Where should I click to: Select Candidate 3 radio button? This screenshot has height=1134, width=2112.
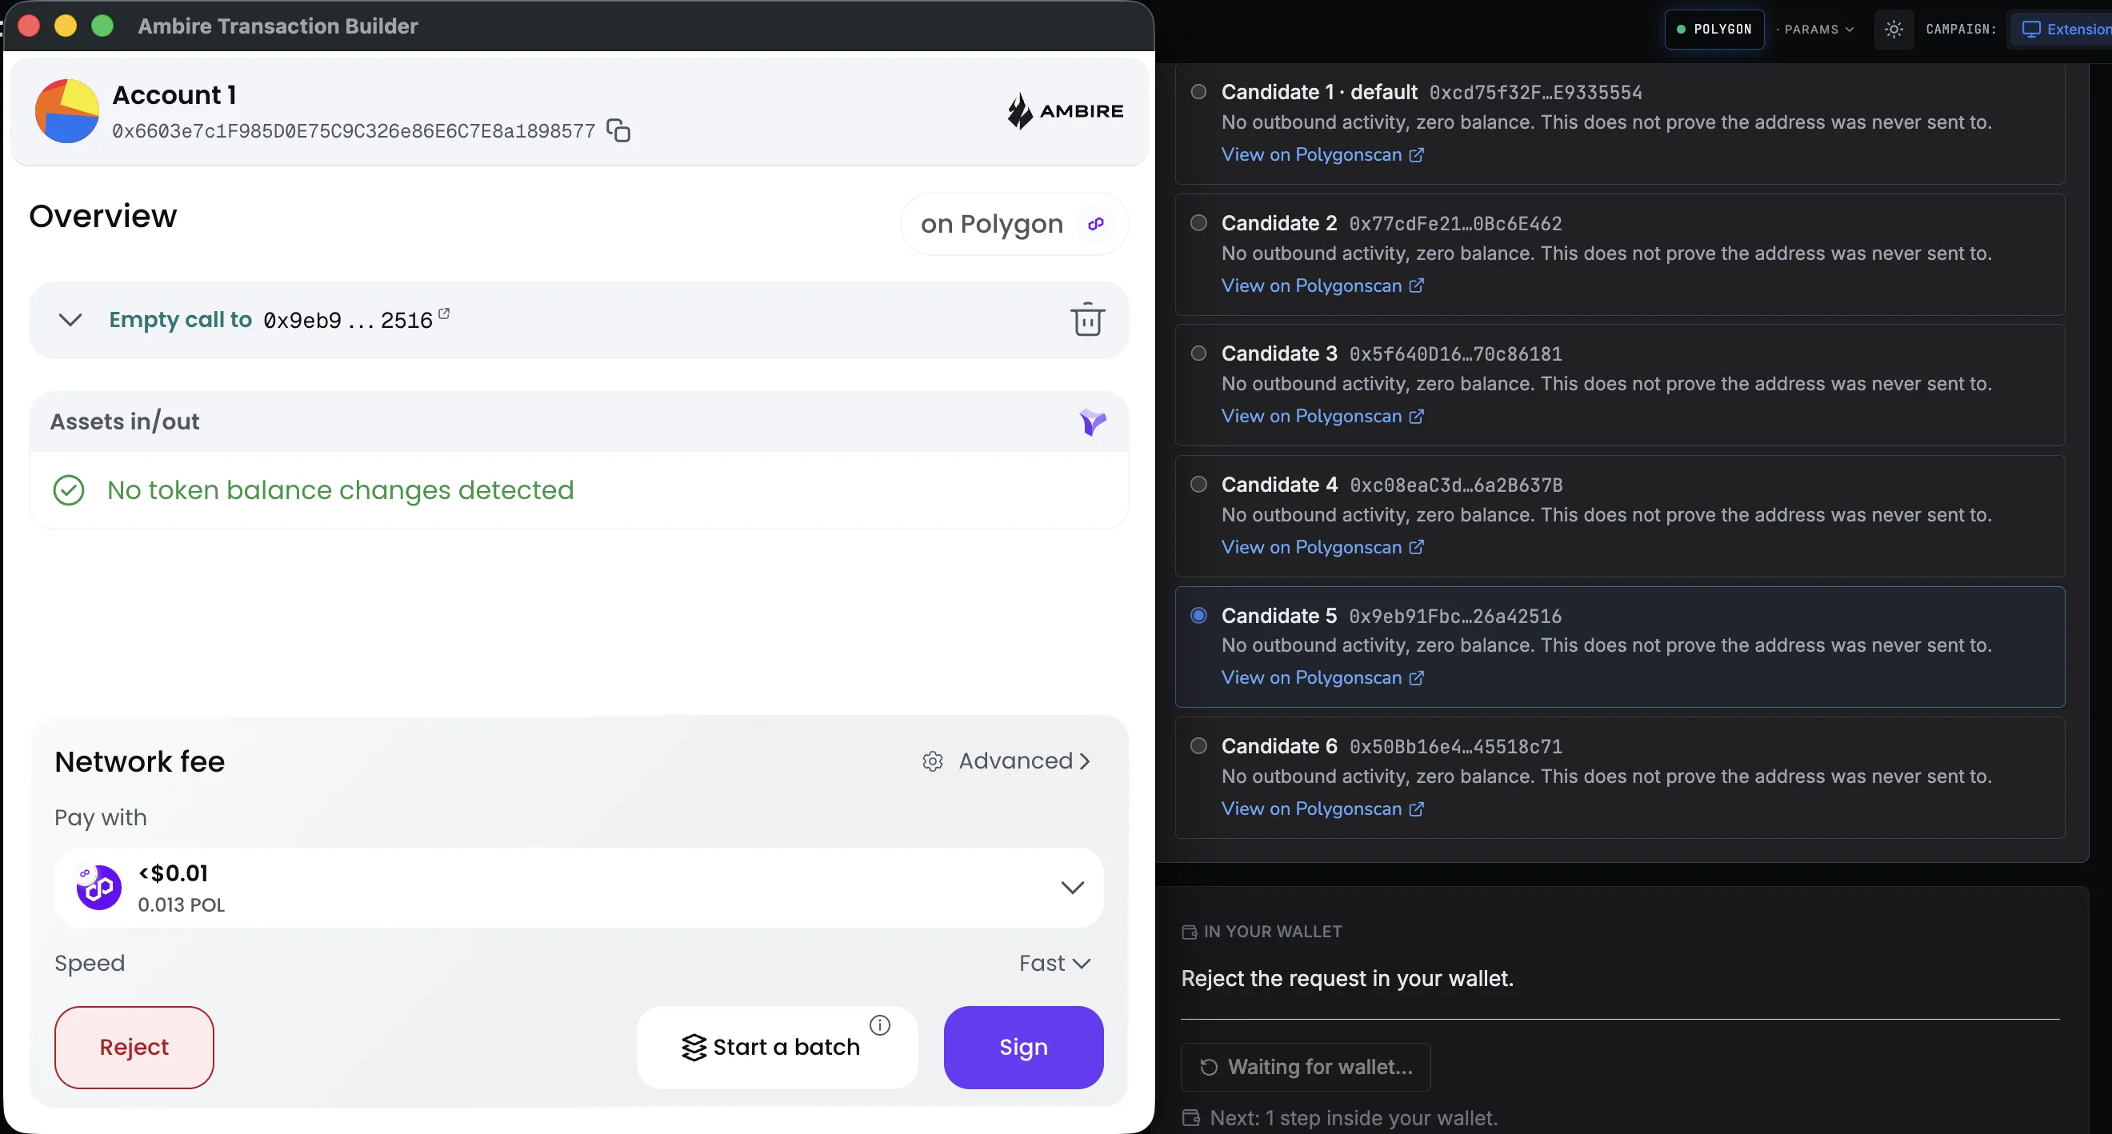1198,353
